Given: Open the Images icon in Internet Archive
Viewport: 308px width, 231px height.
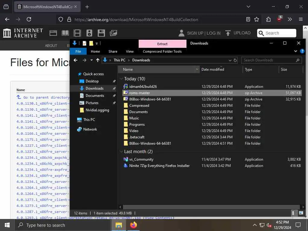Looking at the screenshot, I should pos(113,33).
